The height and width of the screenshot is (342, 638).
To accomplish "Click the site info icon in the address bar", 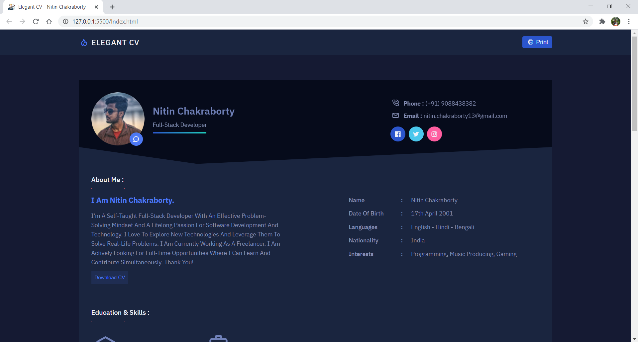I will coord(65,21).
